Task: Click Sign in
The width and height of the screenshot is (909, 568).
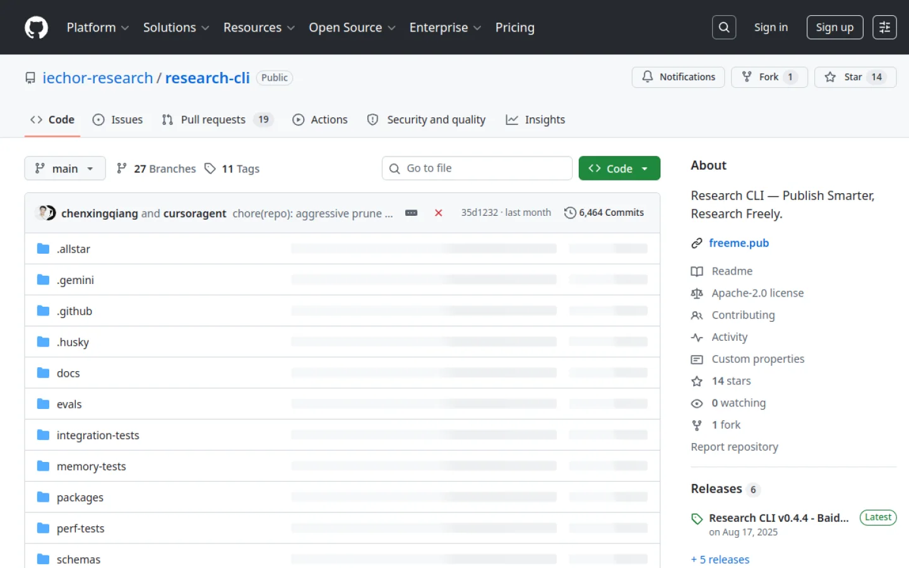Action: 771,27
